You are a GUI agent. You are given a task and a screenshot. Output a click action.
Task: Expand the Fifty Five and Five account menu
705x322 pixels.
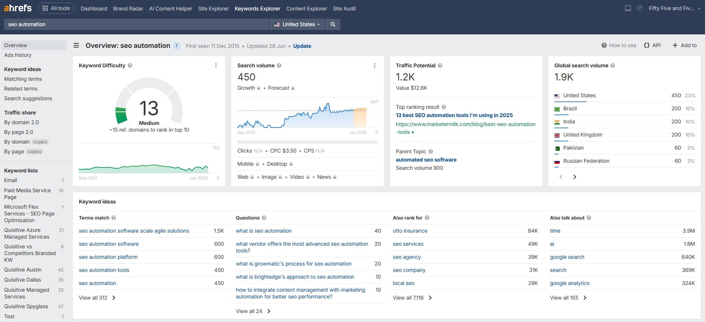(675, 8)
